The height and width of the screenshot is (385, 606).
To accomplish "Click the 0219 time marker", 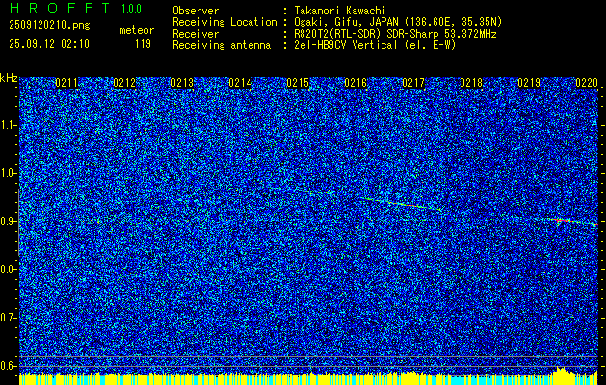I will tap(529, 83).
